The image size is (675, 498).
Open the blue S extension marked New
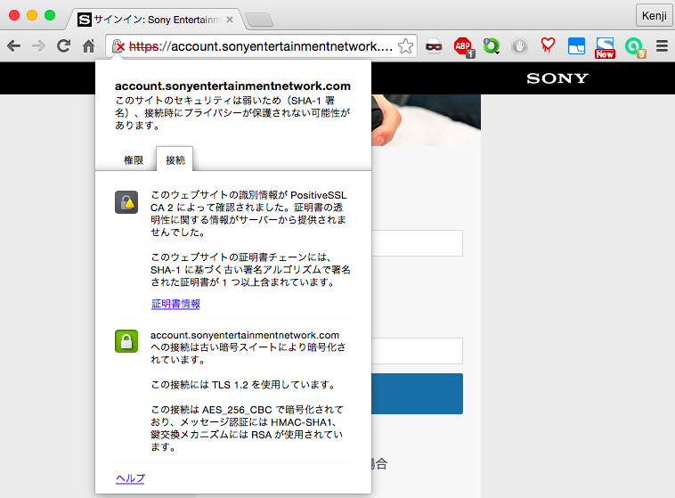(x=605, y=47)
